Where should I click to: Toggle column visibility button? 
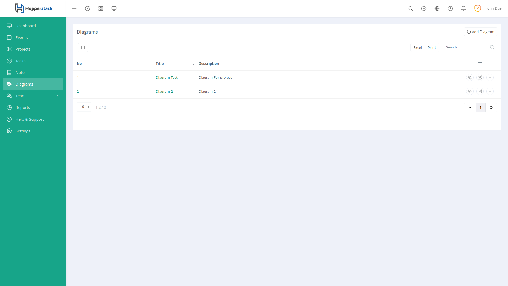pos(83,47)
